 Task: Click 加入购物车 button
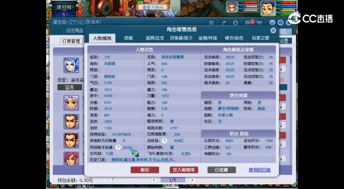pyautogui.click(x=184, y=170)
